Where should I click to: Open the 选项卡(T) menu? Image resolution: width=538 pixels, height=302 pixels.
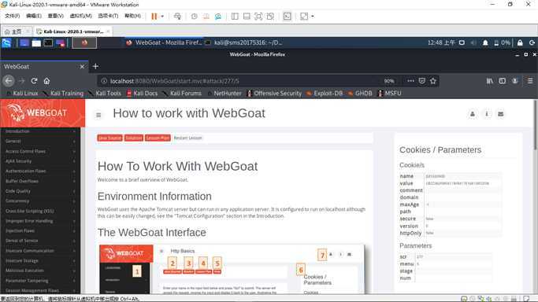pyautogui.click(x=108, y=16)
